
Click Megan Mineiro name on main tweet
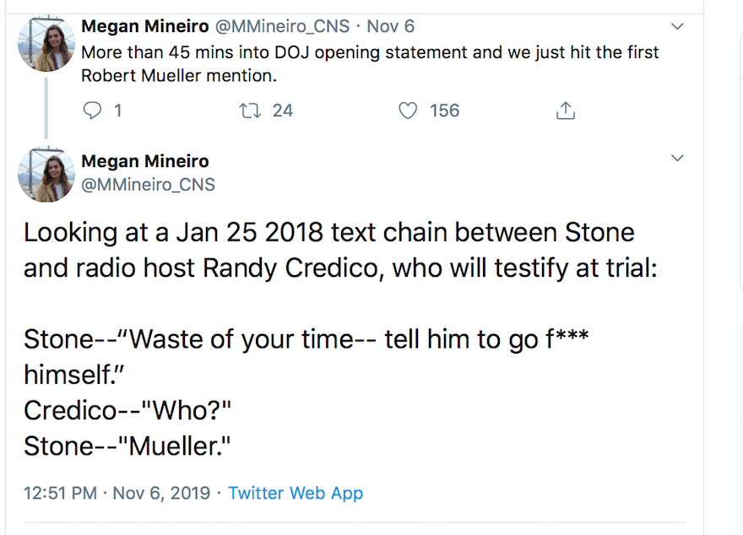tap(144, 161)
